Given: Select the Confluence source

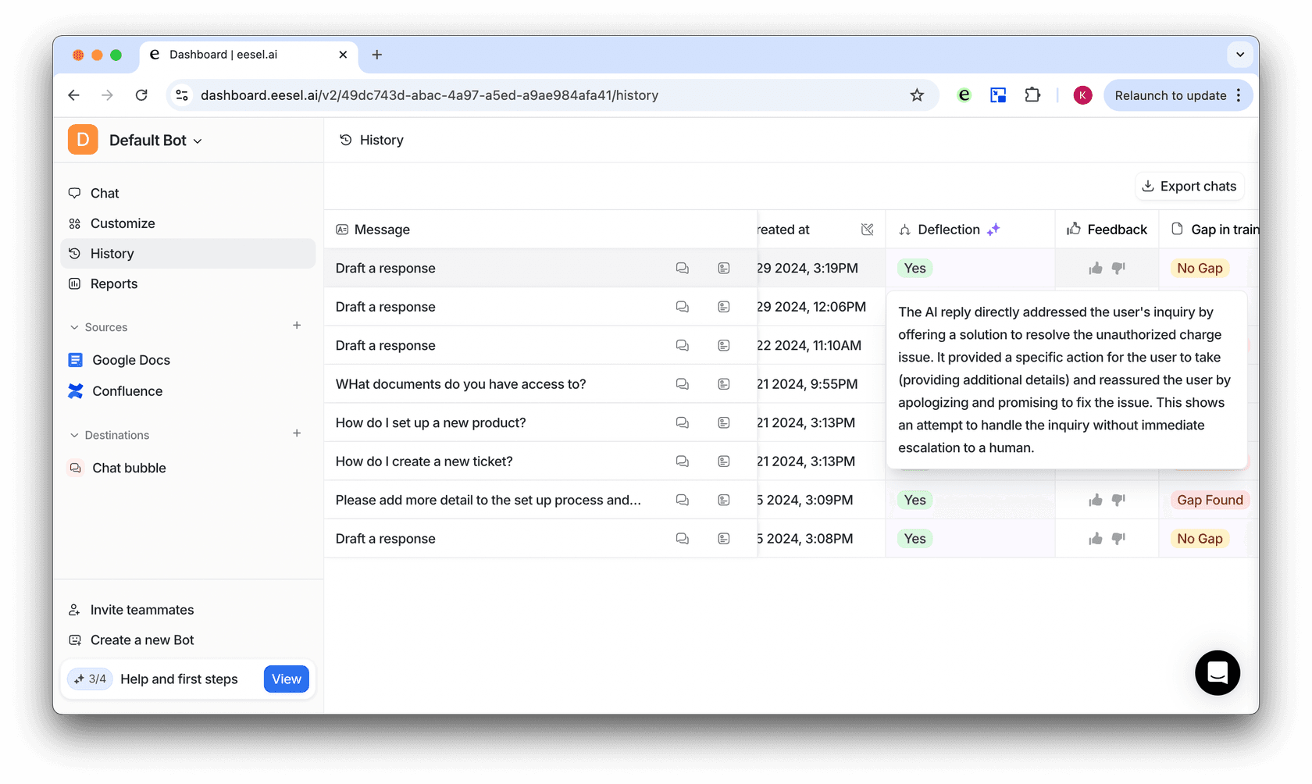Looking at the screenshot, I should point(127,391).
